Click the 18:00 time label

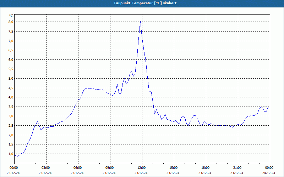click(206, 168)
